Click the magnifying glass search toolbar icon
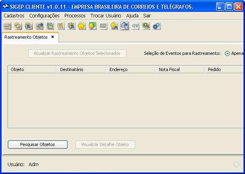The image size is (245, 174). click(146, 26)
